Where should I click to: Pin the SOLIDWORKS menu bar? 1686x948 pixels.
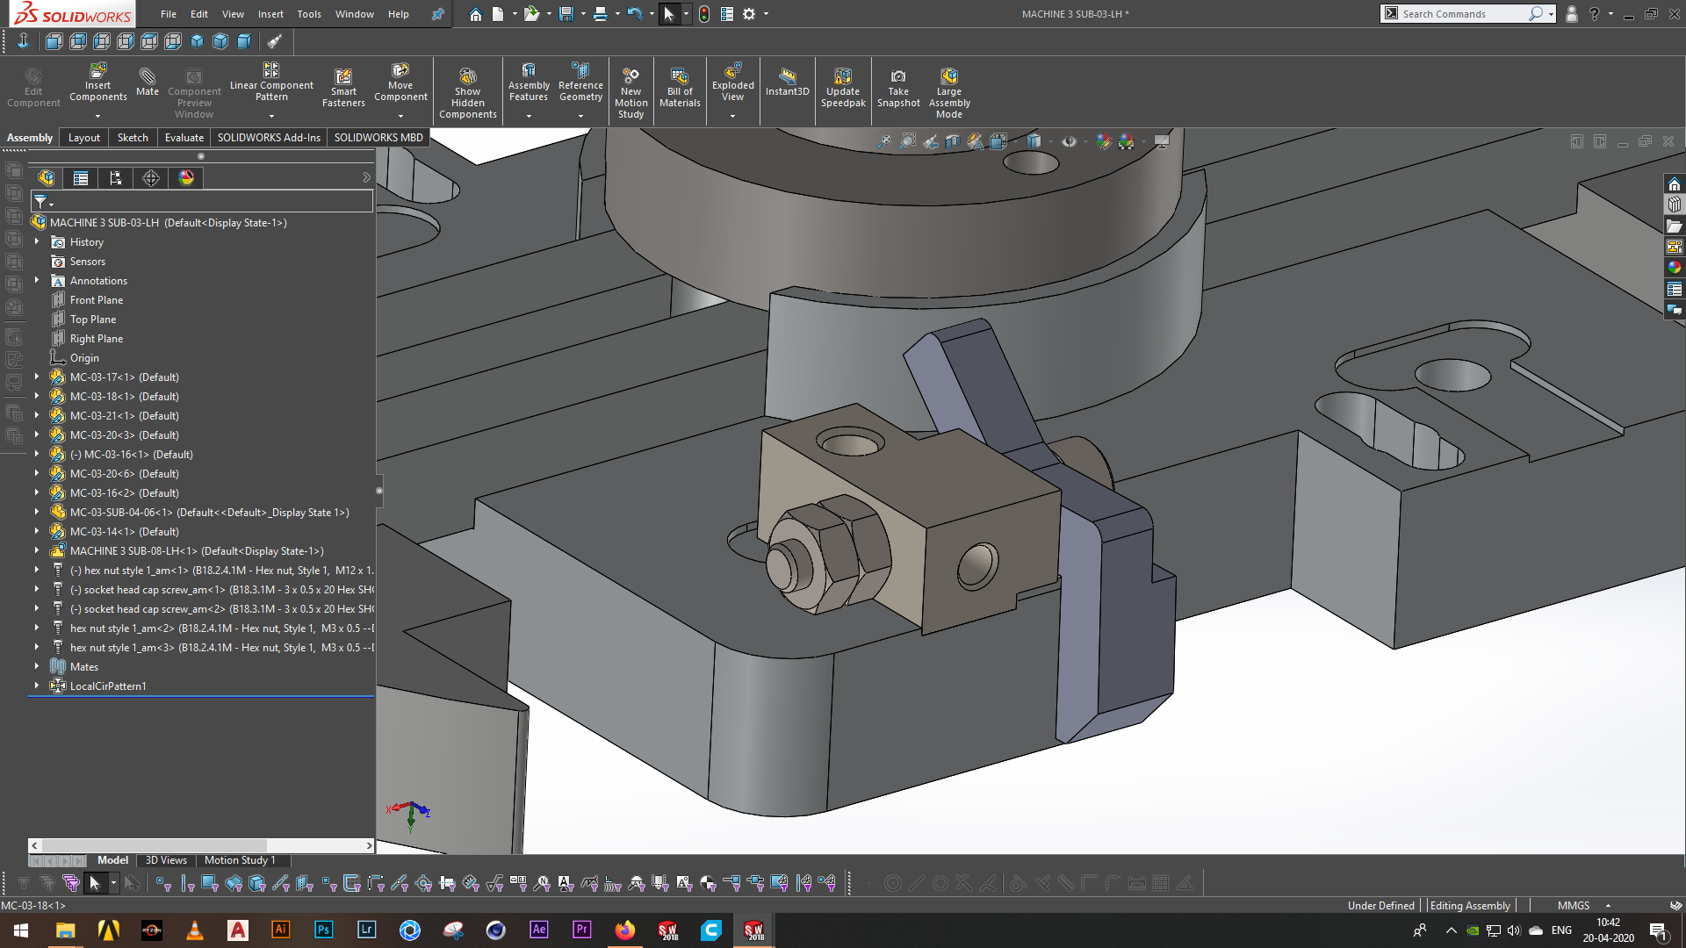437,14
